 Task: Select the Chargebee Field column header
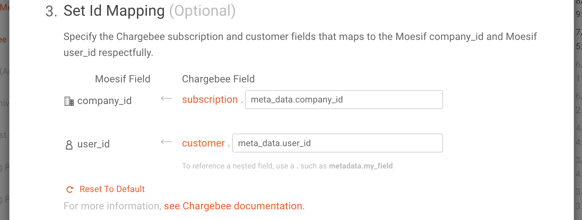tap(218, 79)
